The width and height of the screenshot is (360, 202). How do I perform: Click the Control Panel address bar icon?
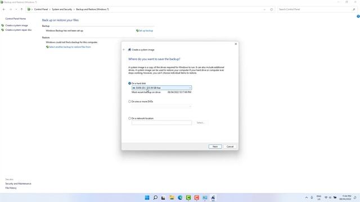(x=29, y=10)
